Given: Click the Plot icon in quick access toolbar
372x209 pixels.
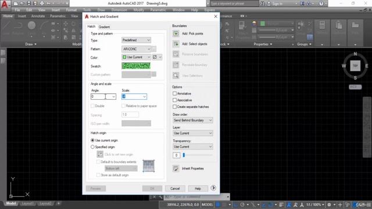Looking at the screenshot, I should 42,3.
